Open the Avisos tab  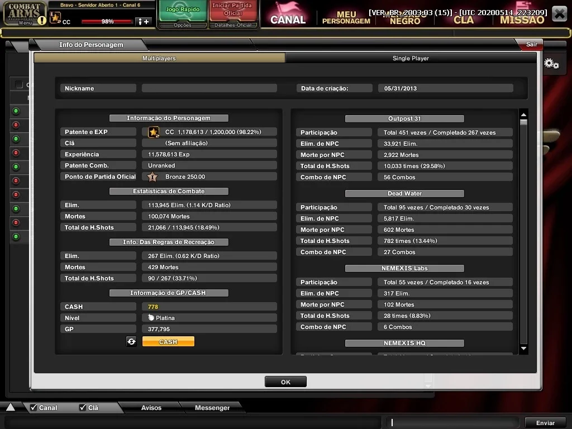151,407
